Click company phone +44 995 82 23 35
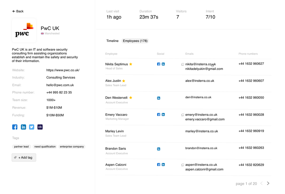This screenshot has width=285, height=194. point(59,93)
